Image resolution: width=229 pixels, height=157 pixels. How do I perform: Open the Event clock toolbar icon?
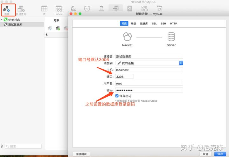(x=87, y=9)
